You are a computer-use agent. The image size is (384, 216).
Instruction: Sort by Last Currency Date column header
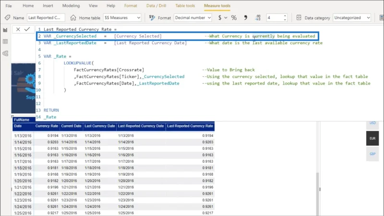(100, 126)
